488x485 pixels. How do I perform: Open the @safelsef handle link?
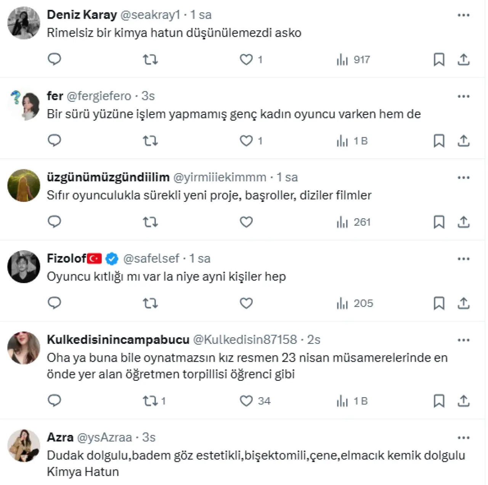tap(151, 259)
